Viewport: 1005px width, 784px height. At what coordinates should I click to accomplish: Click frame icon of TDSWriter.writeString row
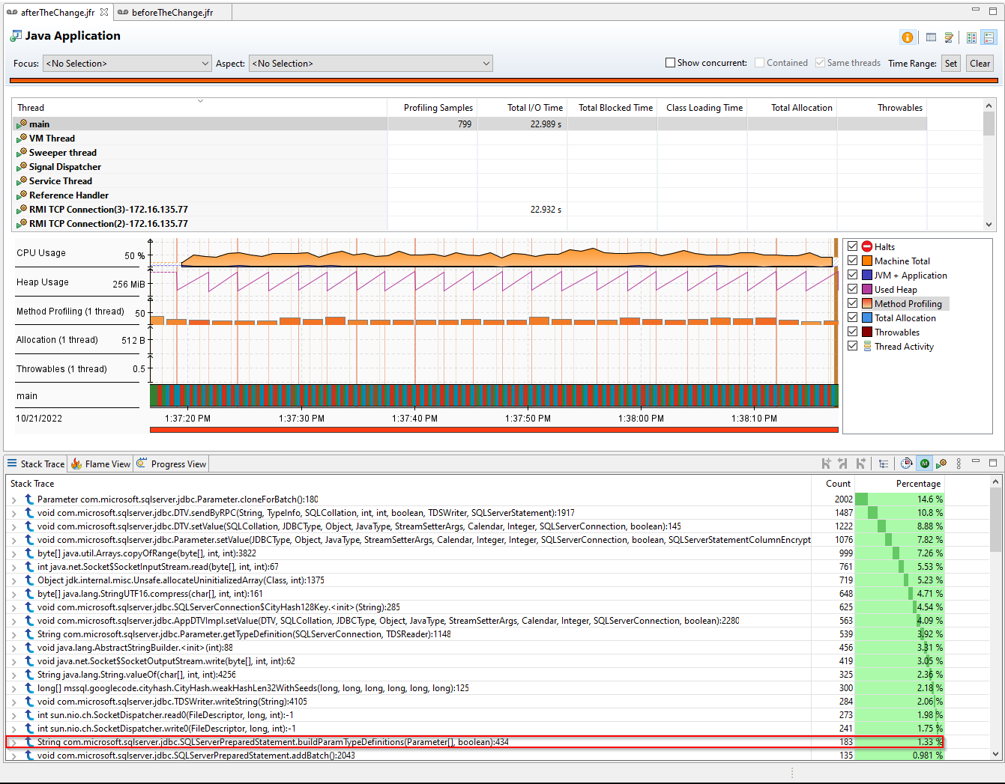(29, 702)
